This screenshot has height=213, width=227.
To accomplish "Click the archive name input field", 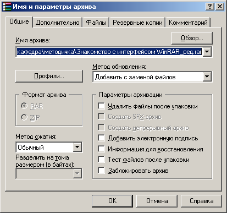I will tap(109, 52).
